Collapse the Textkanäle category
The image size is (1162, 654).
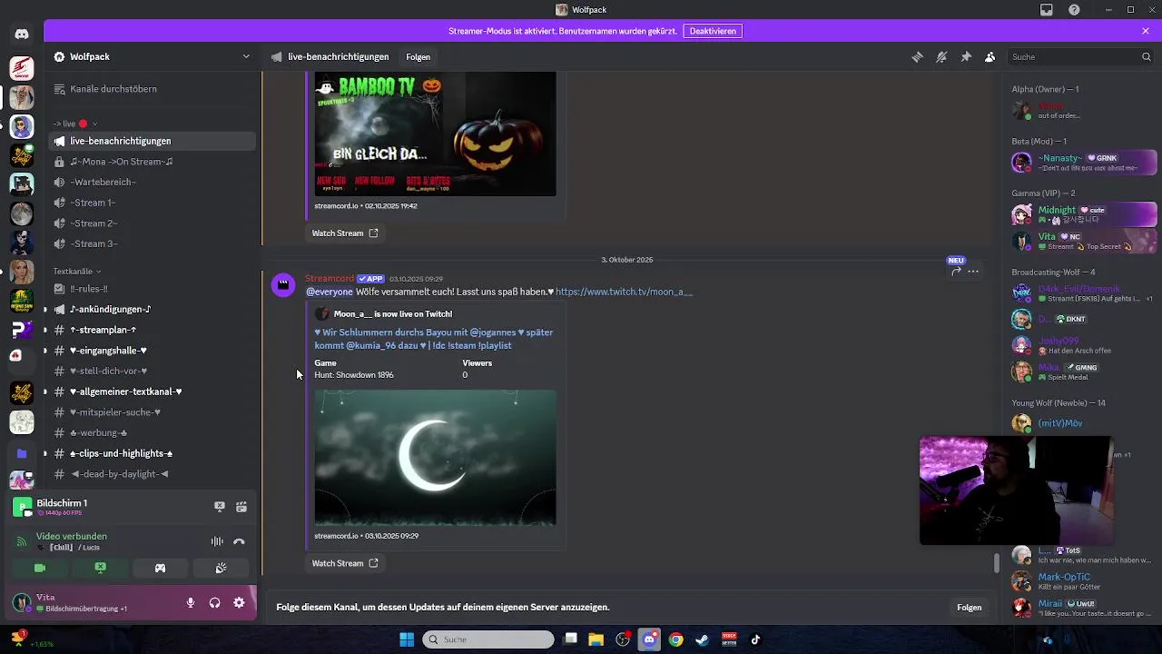76,271
